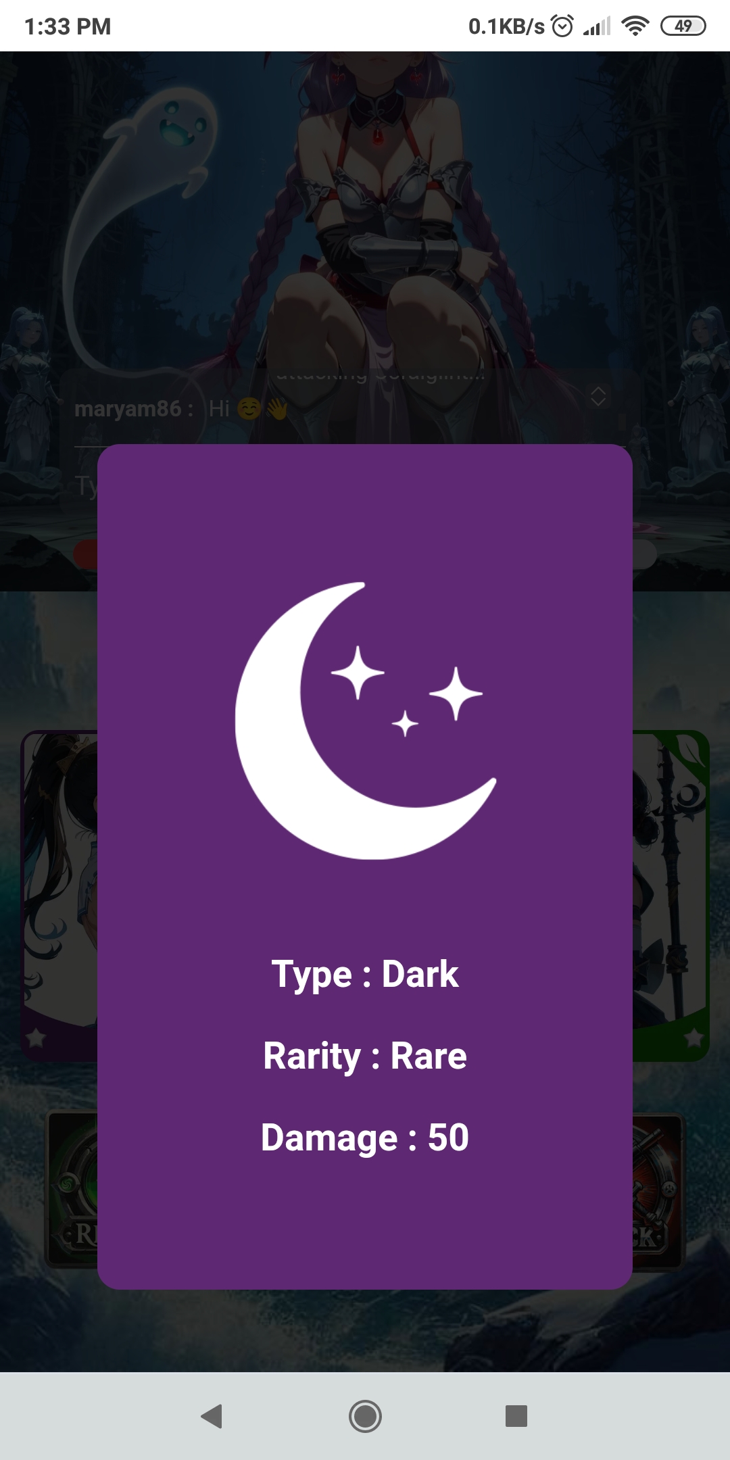730x1460 pixels.
Task: Expand the chat box with chevron arrows
Action: pos(598,396)
